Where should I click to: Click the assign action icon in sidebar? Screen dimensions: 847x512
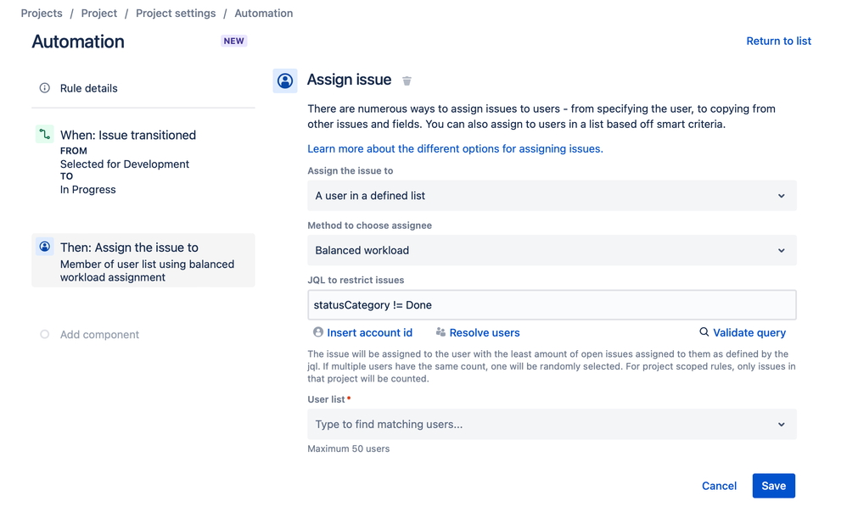45,248
